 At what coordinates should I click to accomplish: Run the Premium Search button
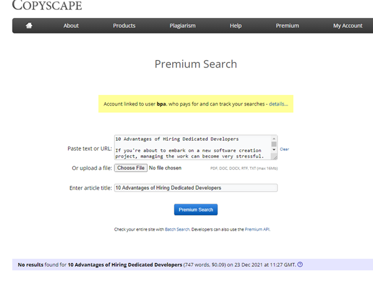point(196,210)
